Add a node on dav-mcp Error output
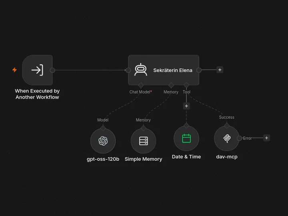 (x=267, y=138)
